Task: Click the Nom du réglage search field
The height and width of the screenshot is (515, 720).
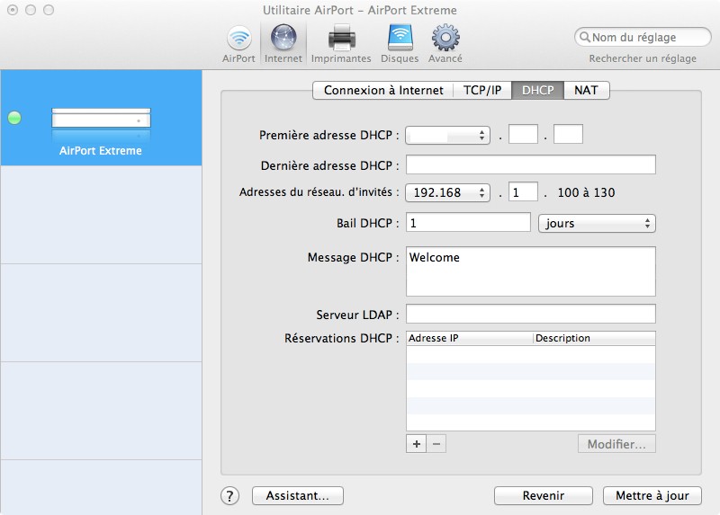Action: (x=643, y=38)
